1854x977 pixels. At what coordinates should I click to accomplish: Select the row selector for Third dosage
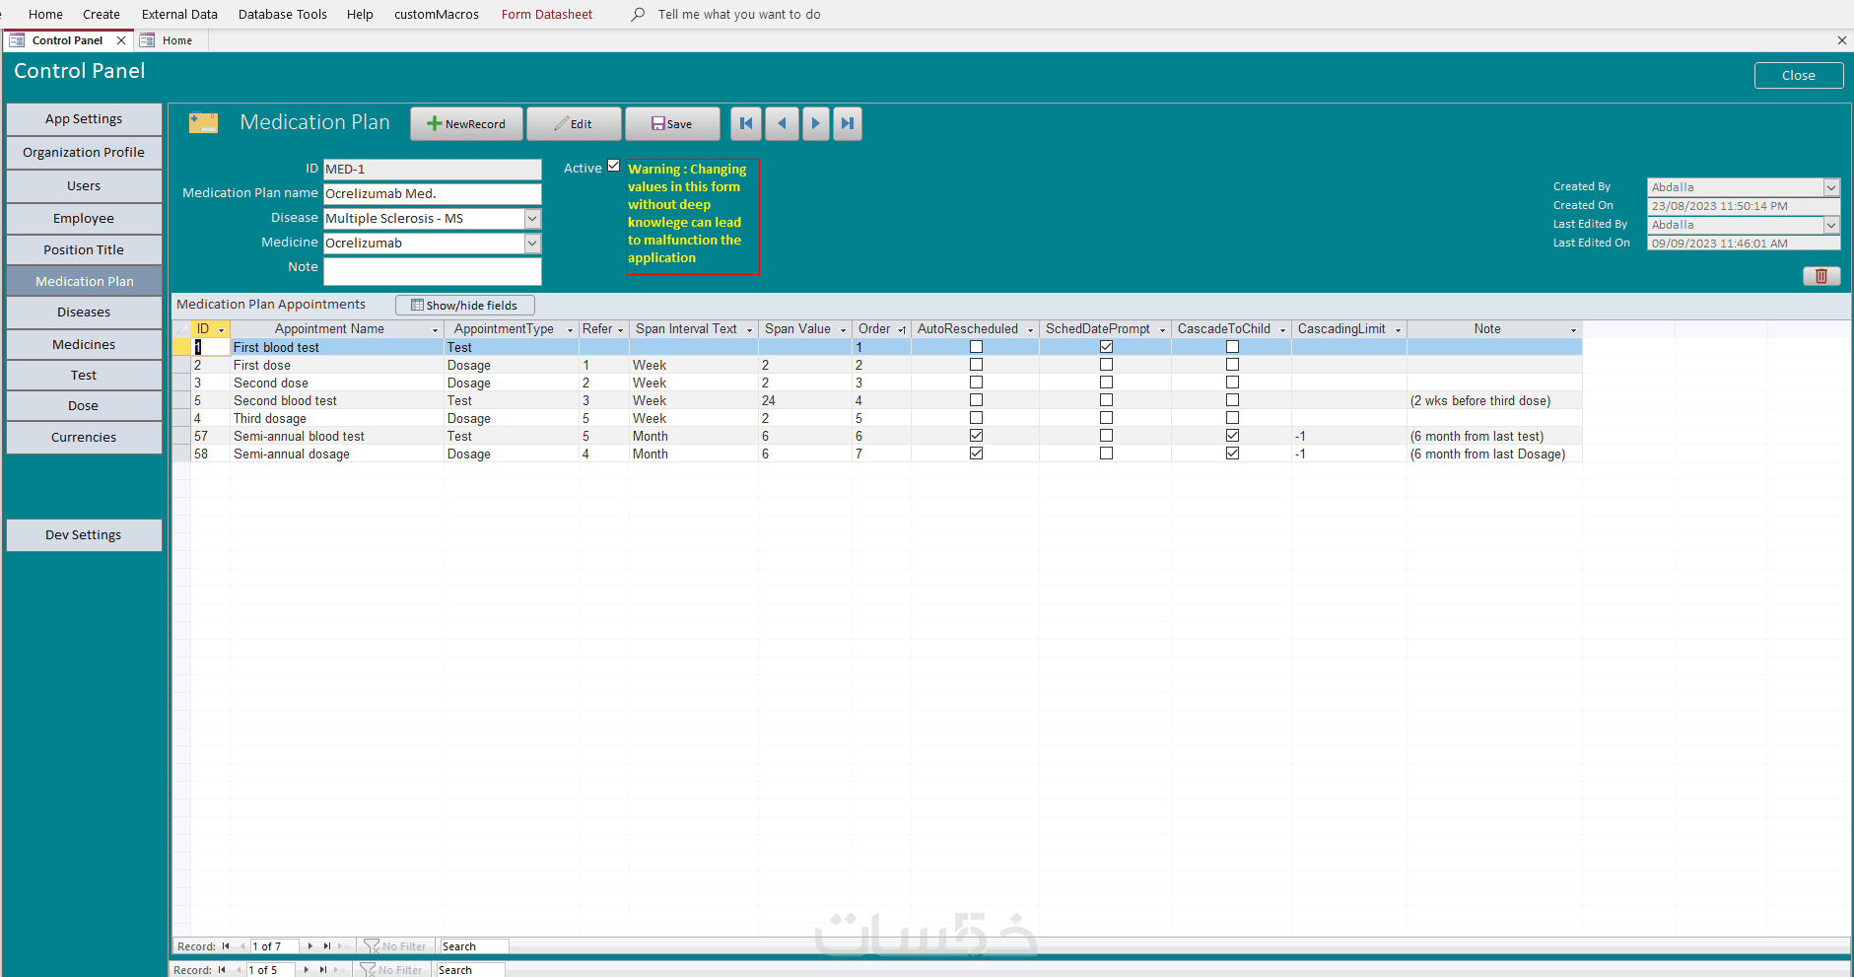(181, 418)
